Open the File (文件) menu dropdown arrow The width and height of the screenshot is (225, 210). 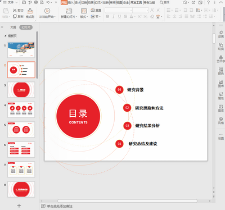tap(16, 2)
